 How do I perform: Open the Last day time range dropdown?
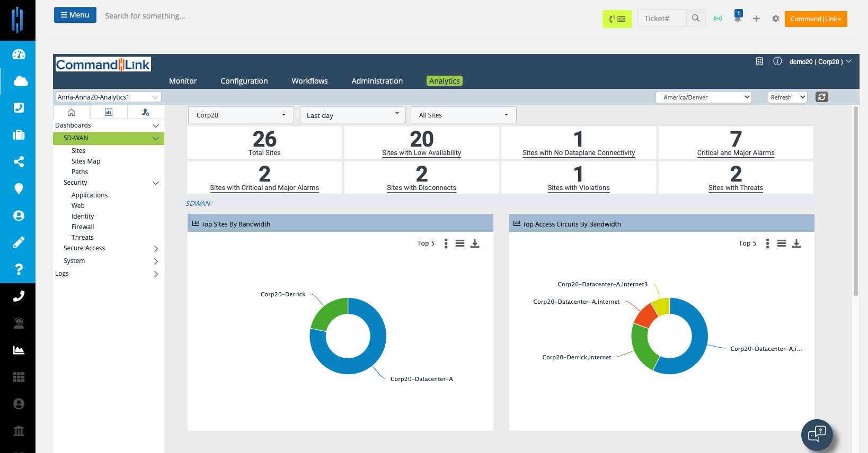[x=352, y=115]
